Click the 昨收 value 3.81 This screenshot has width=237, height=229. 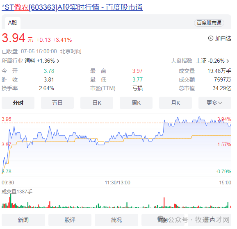click(49, 79)
